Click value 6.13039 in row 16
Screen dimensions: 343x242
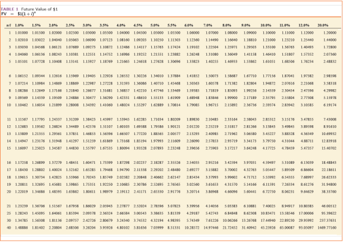pyautogui.click(x=307, y=163)
